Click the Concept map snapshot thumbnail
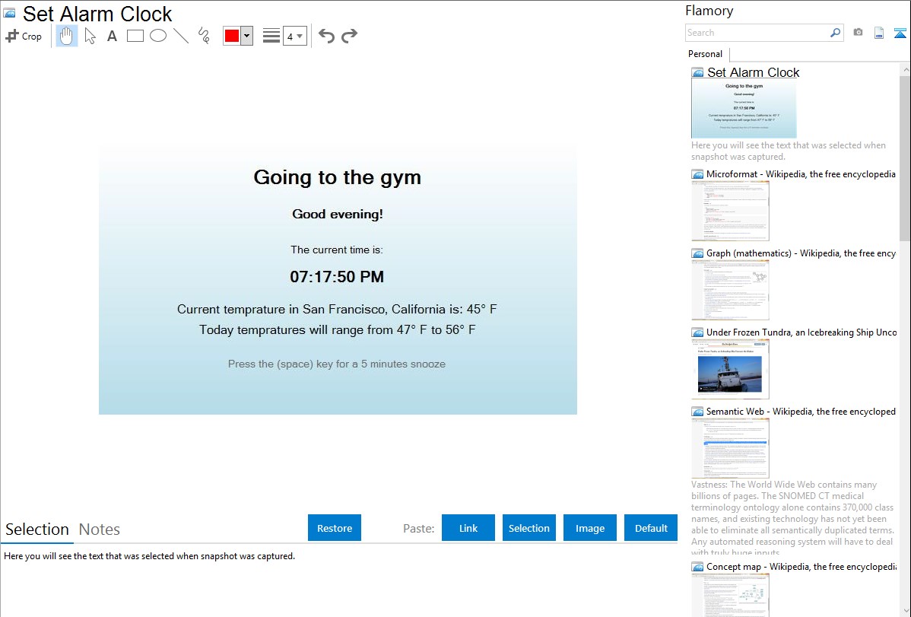Image resolution: width=911 pixels, height=617 pixels. pos(730,596)
